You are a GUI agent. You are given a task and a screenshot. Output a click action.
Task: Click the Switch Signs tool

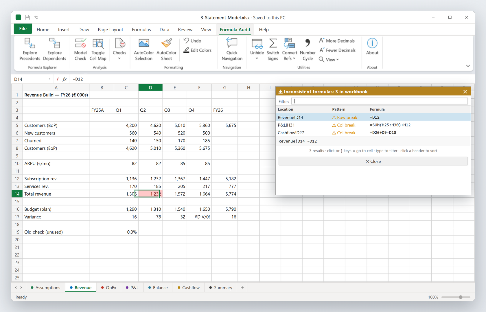[273, 49]
